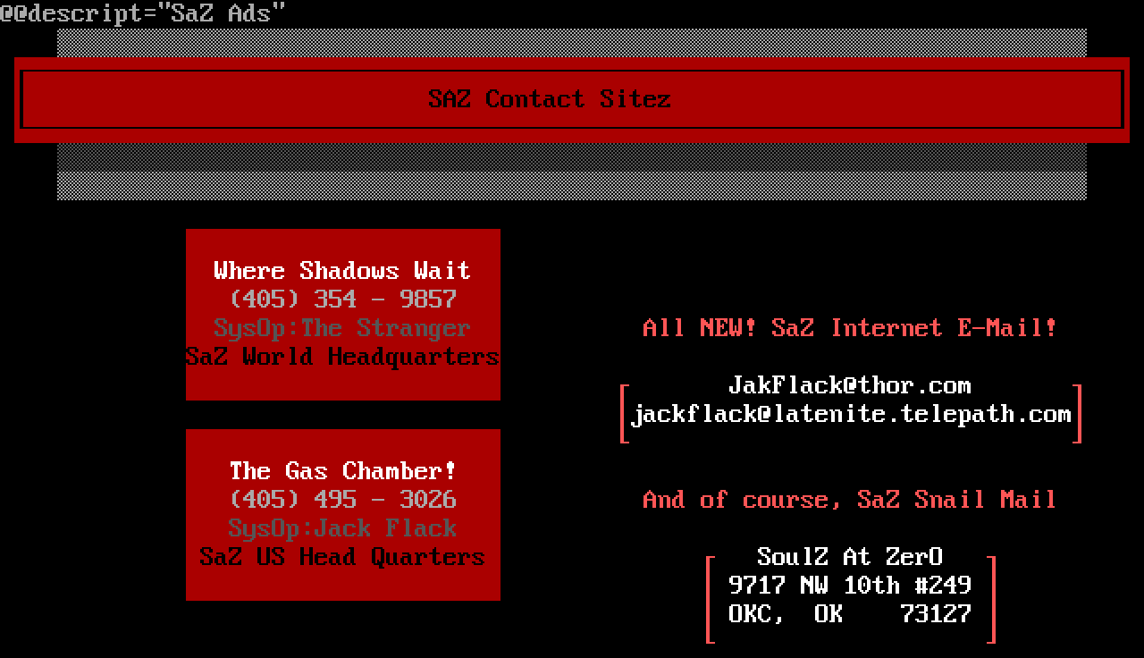Select the SaZ US Head Quarters label
This screenshot has width=1144, height=658.
342,557
